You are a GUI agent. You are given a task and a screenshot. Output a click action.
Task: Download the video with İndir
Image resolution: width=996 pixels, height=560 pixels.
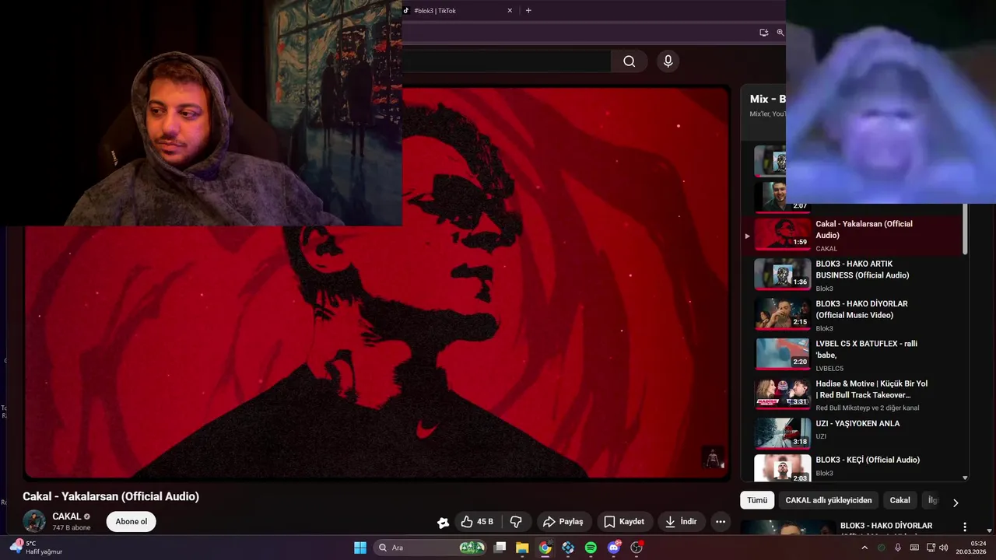point(681,522)
